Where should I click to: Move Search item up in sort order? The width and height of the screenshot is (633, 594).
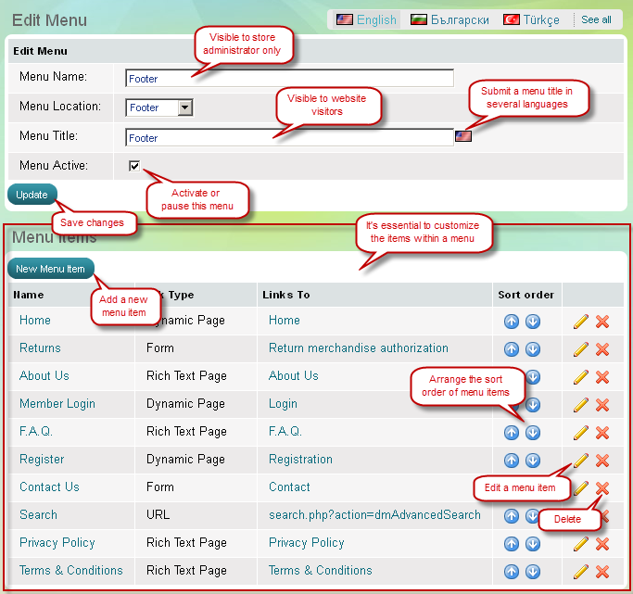coord(512,516)
